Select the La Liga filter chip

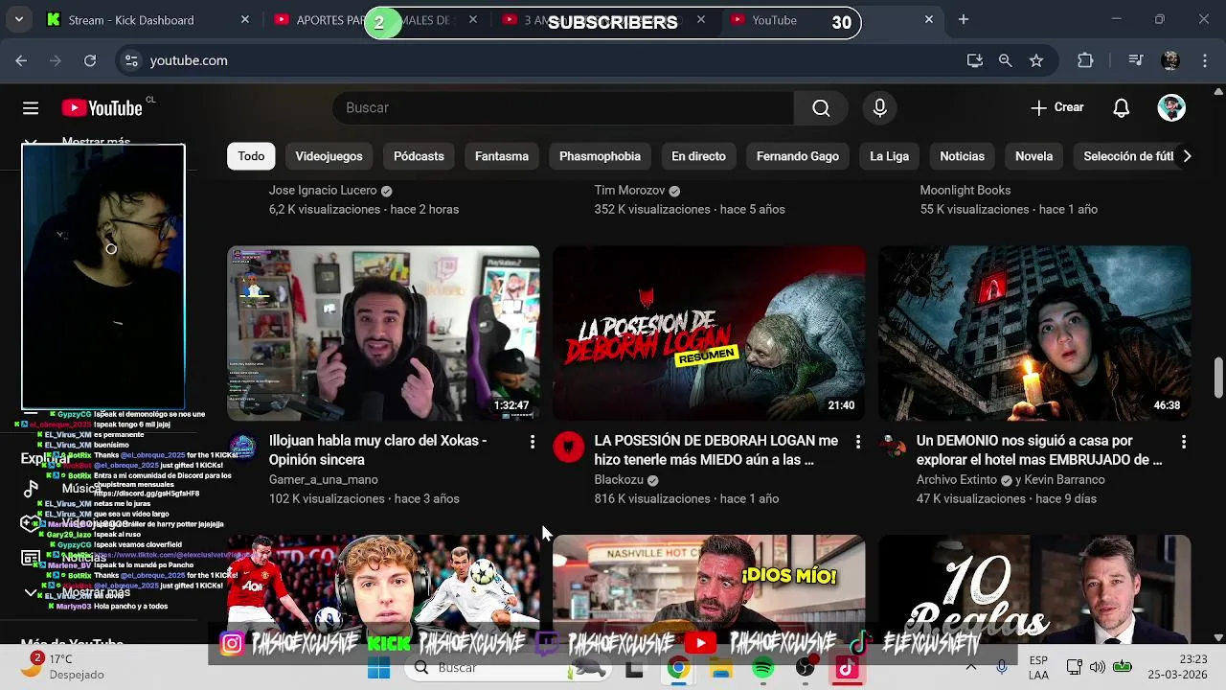point(889,156)
